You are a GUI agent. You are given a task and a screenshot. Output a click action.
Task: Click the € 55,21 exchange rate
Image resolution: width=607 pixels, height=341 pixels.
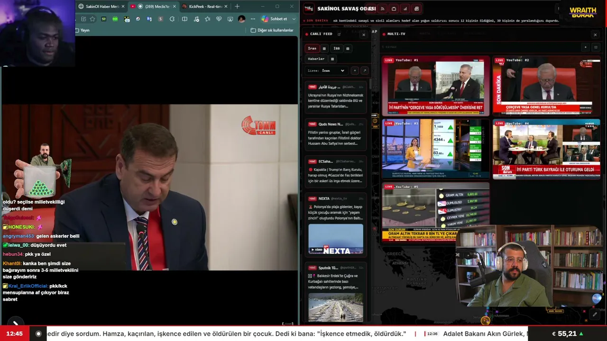[x=567, y=334]
